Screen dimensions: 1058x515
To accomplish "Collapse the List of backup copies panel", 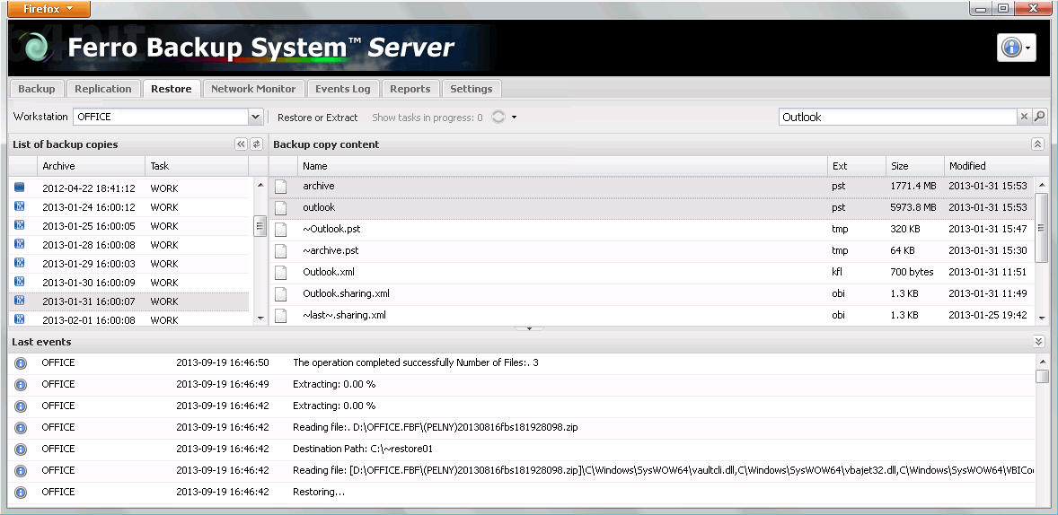I will click(241, 144).
